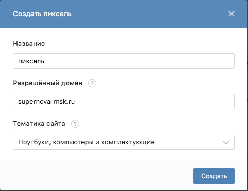
Task: Click the Название label
Action: 29,44
